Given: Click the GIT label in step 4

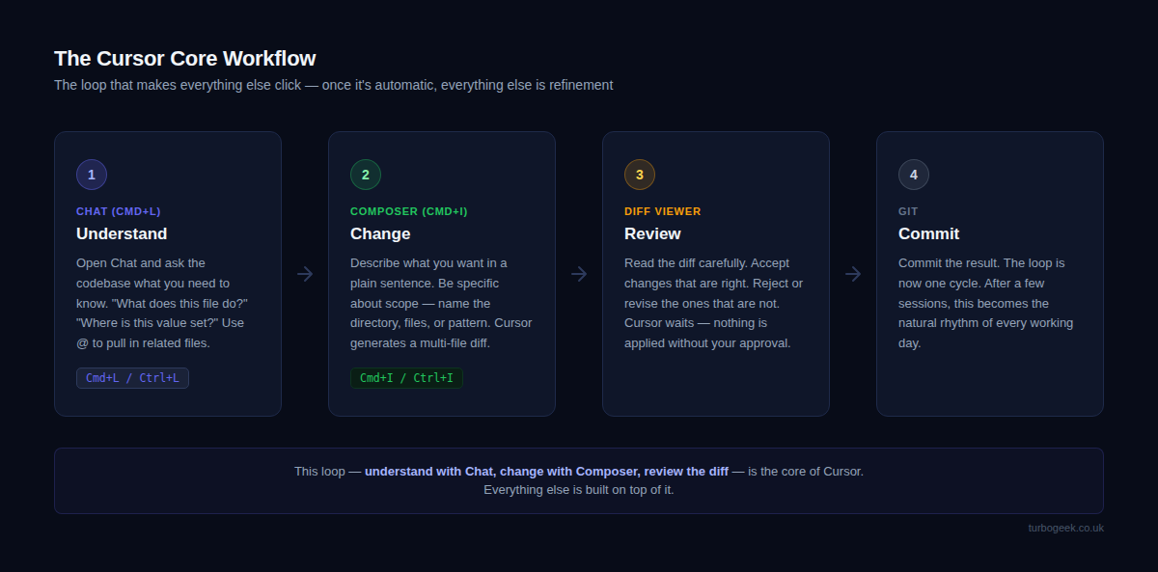Looking at the screenshot, I should 908,211.
